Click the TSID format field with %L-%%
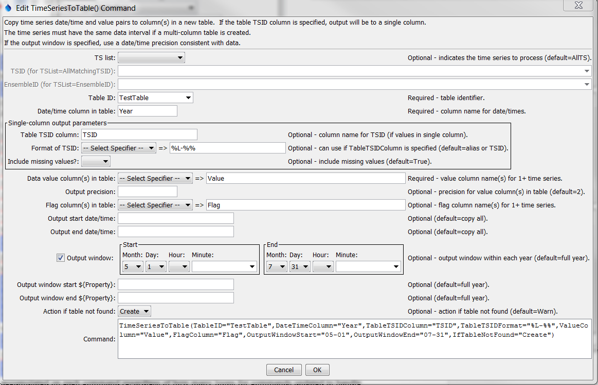Screen dimensions: 598x385 click(228, 148)
